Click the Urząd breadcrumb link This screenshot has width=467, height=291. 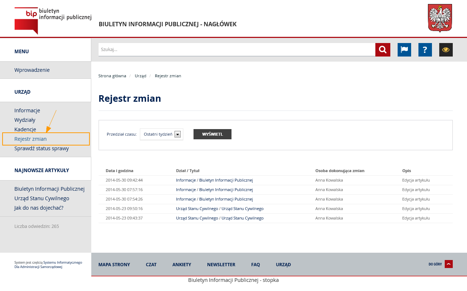(140, 76)
